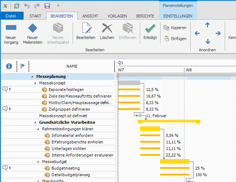Click the W7 week header
The image size is (236, 182).
point(121,70)
